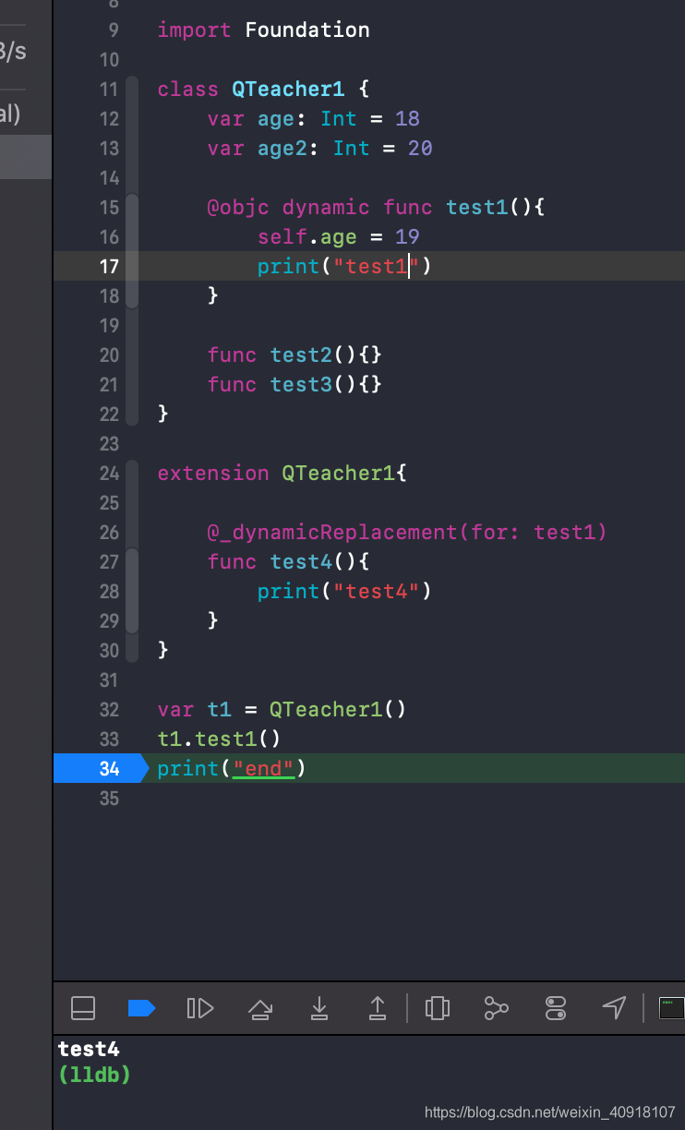Click '@objc dynamic func test1(){' line
Screen dimensions: 685x1130
click(376, 207)
